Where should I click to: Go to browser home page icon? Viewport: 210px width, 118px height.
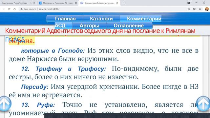(14, 9)
